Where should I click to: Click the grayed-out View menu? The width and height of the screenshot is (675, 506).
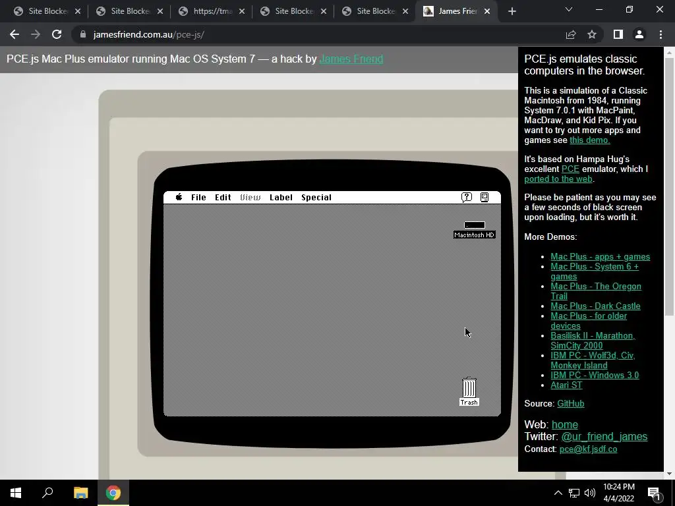250,197
